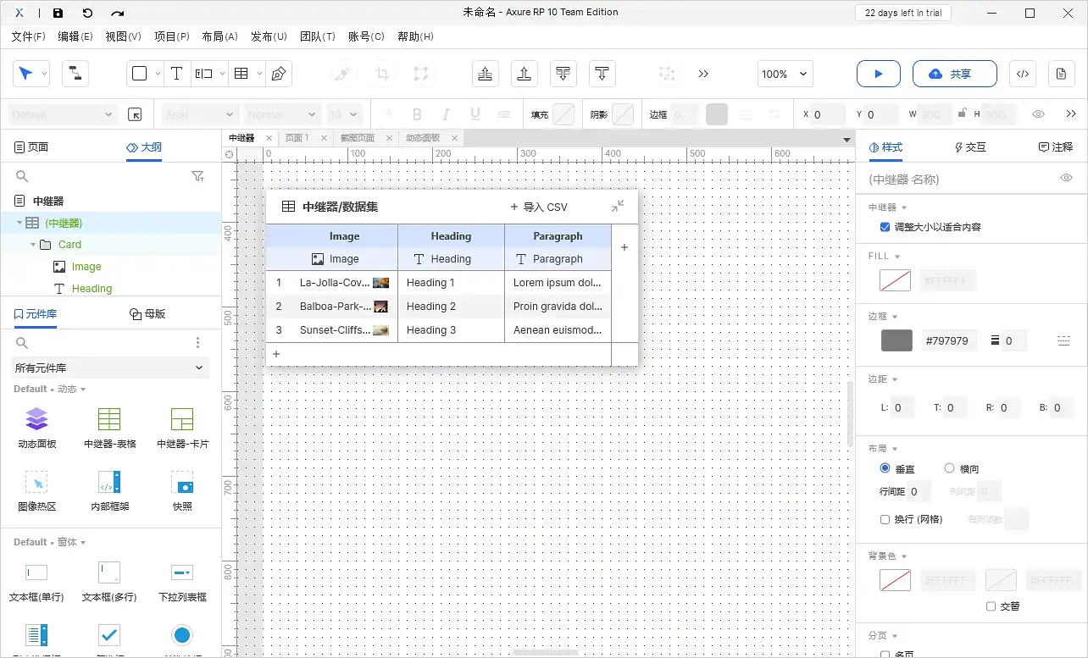Select the Connector tool in toolbar
1088x658 pixels.
coord(75,74)
